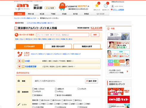Select the 路線・駅から探す tab
The width and height of the screenshot is (146, 108).
pos(58,46)
